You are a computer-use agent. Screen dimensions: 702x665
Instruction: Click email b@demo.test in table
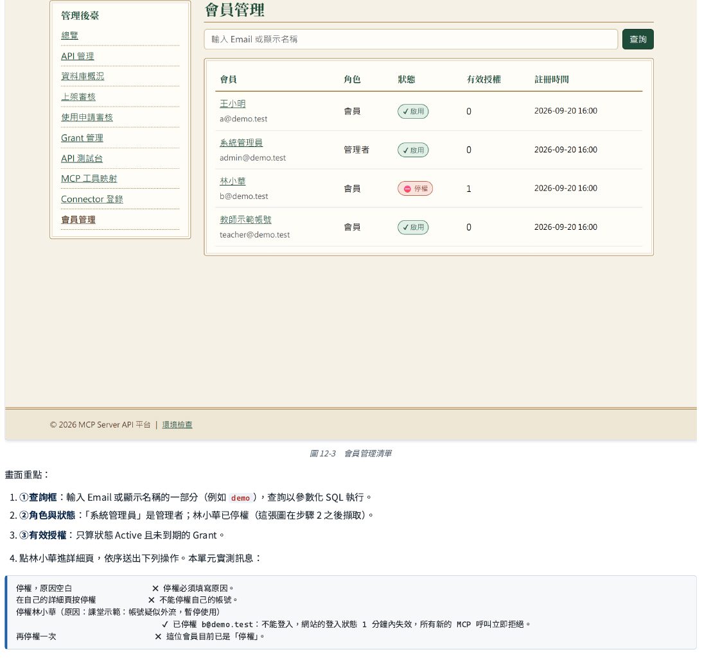(243, 196)
